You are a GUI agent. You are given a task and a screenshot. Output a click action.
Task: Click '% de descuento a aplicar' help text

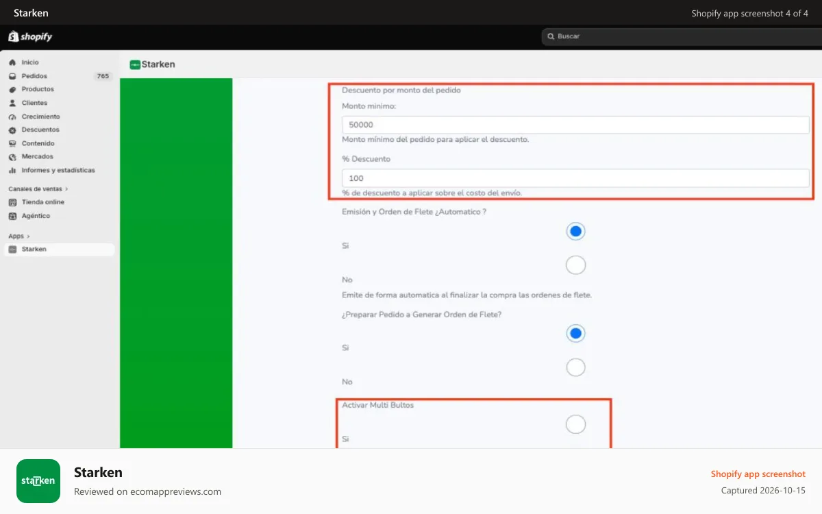[x=432, y=193]
